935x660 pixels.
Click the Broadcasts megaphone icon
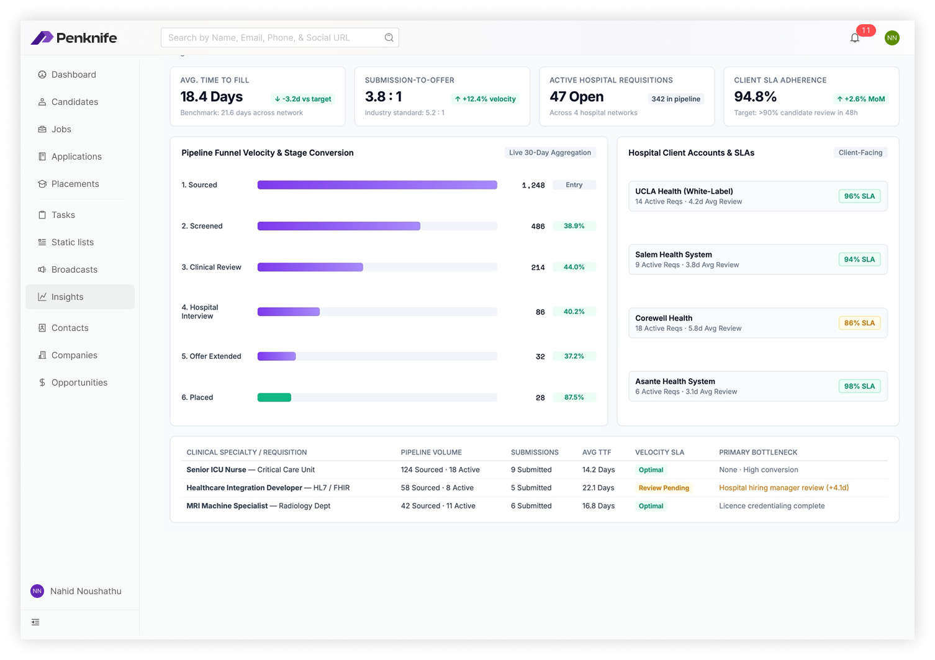[x=42, y=269]
